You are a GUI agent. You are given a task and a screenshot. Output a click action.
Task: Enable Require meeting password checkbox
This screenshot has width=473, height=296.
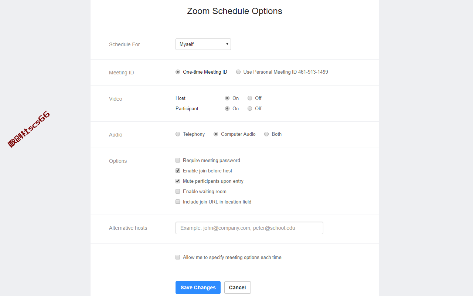178,161
